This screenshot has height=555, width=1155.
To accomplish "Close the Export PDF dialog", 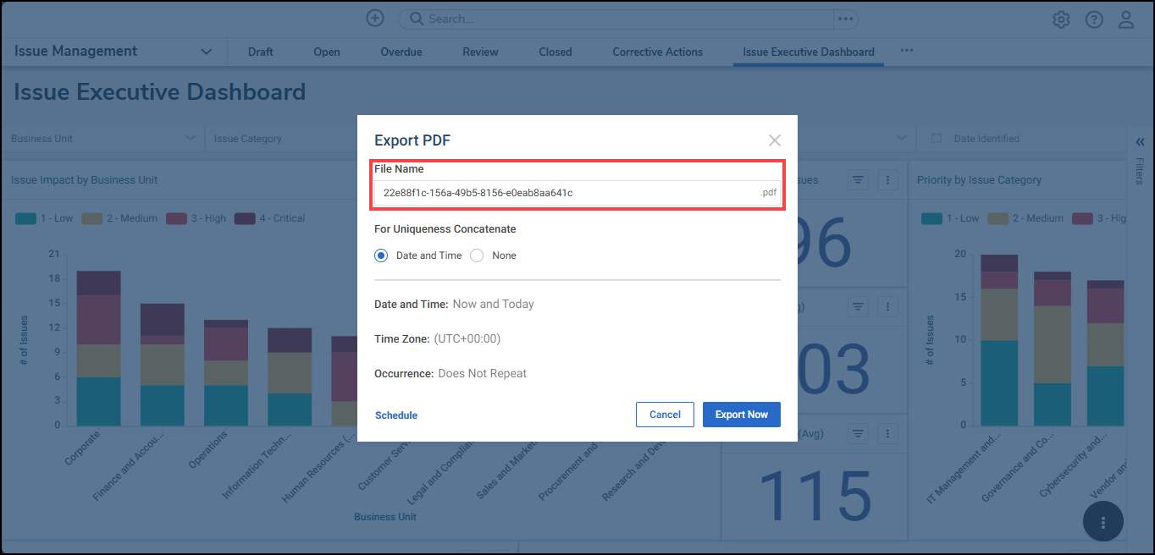I will (x=774, y=140).
